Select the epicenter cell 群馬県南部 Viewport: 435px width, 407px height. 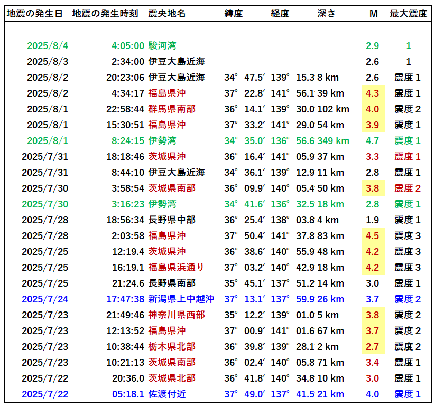[x=172, y=109]
